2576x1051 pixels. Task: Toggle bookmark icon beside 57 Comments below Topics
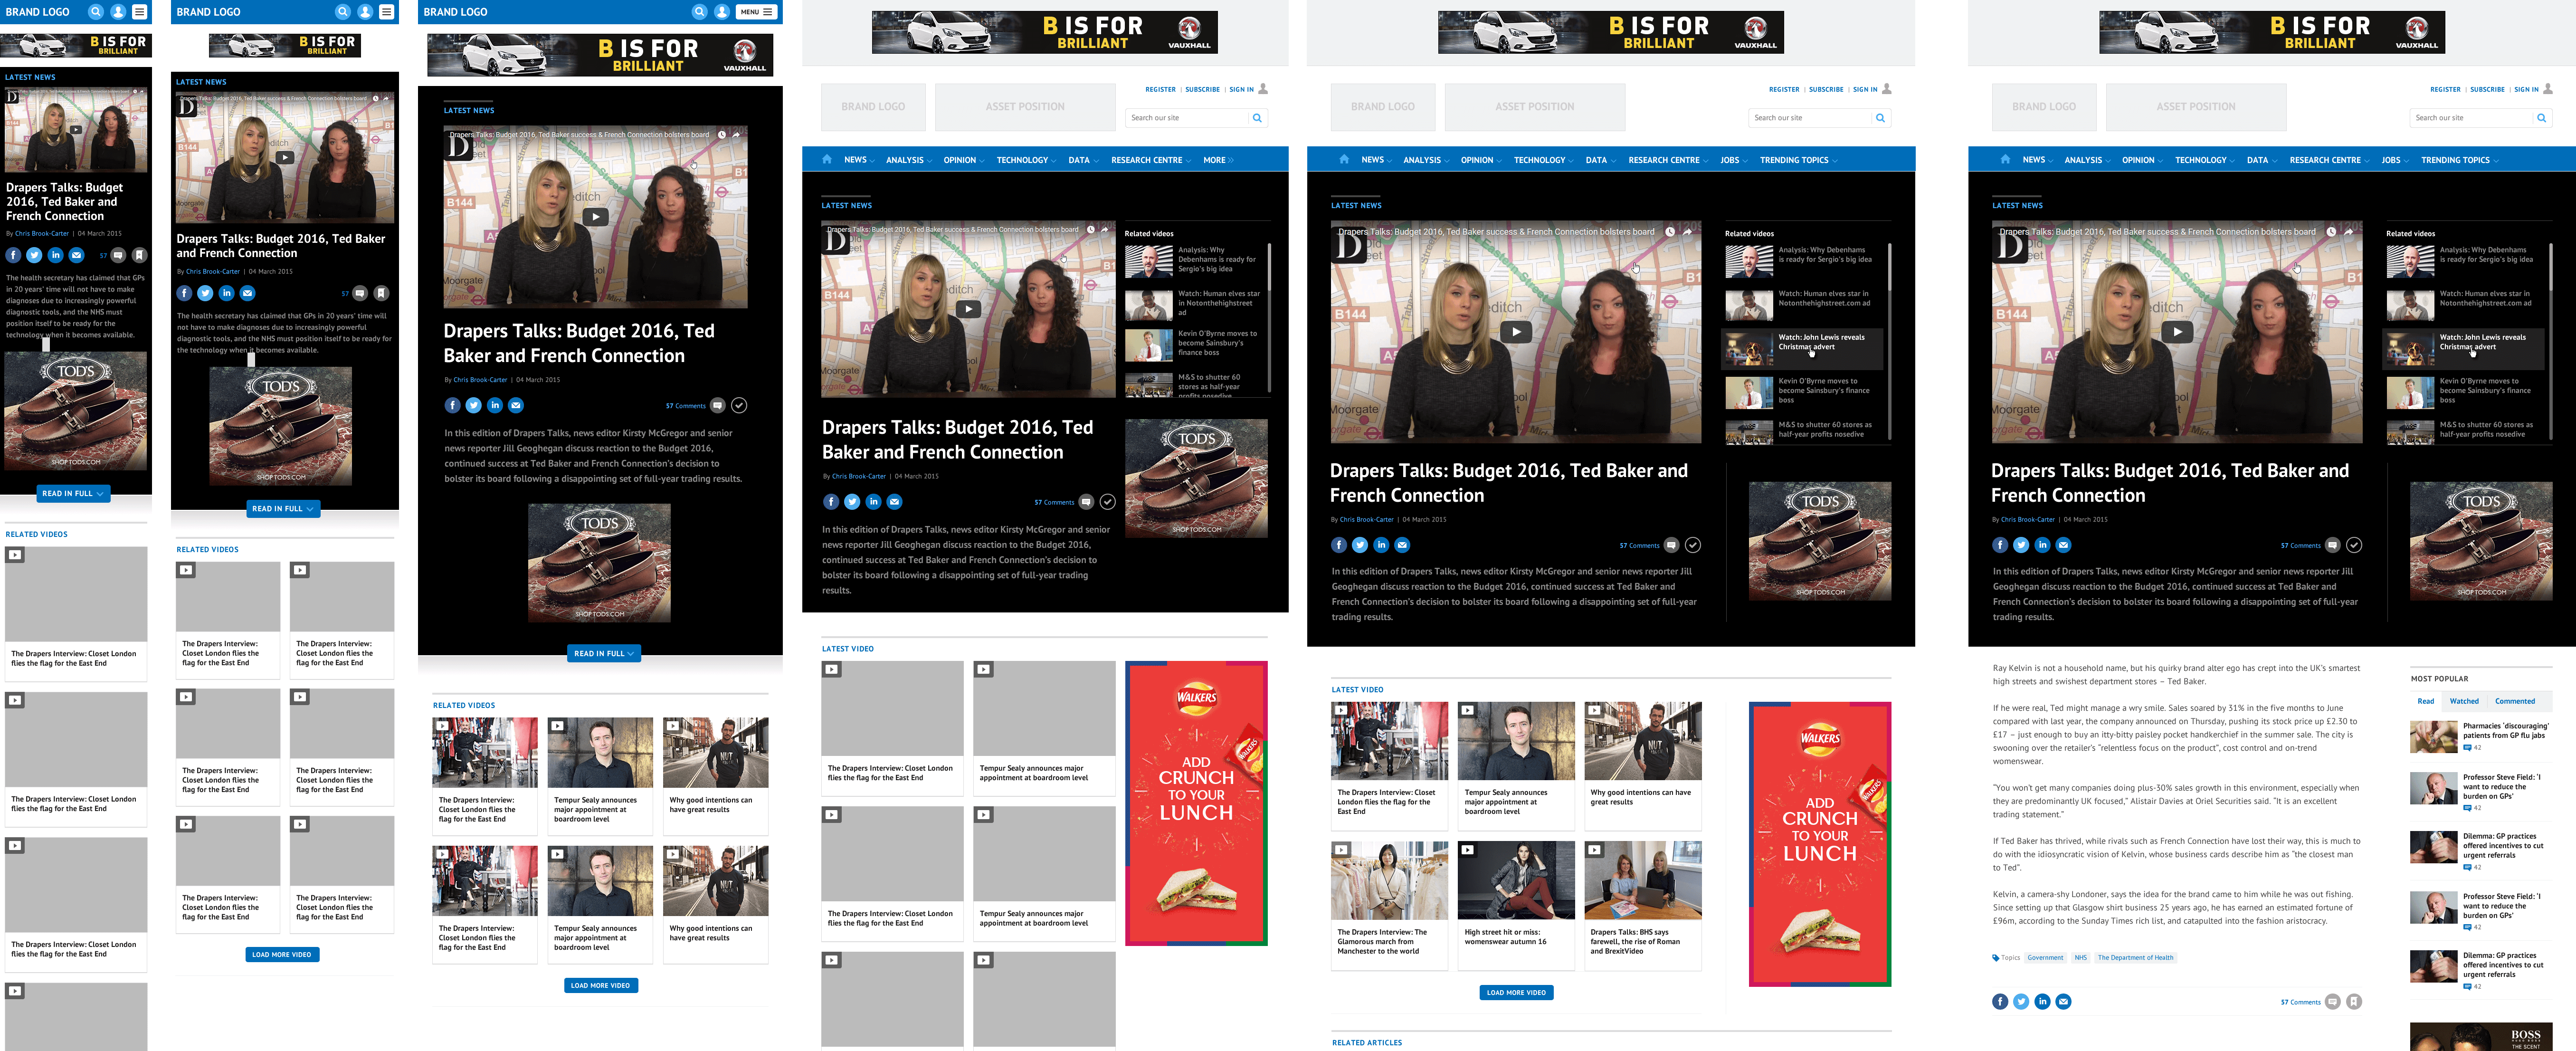point(2354,1001)
